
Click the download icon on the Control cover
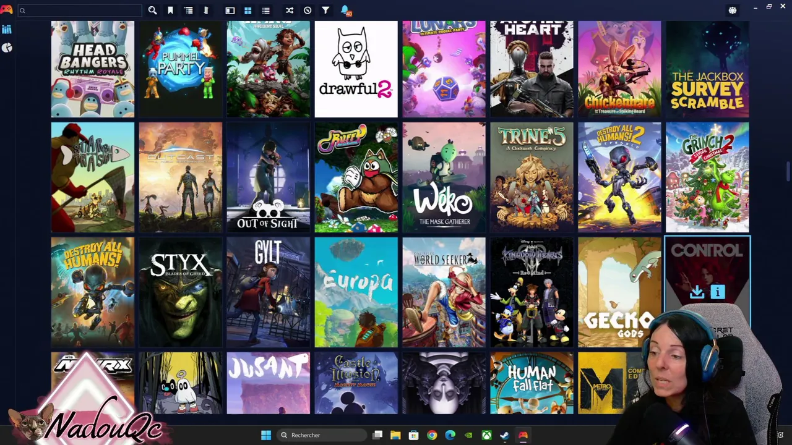click(697, 292)
